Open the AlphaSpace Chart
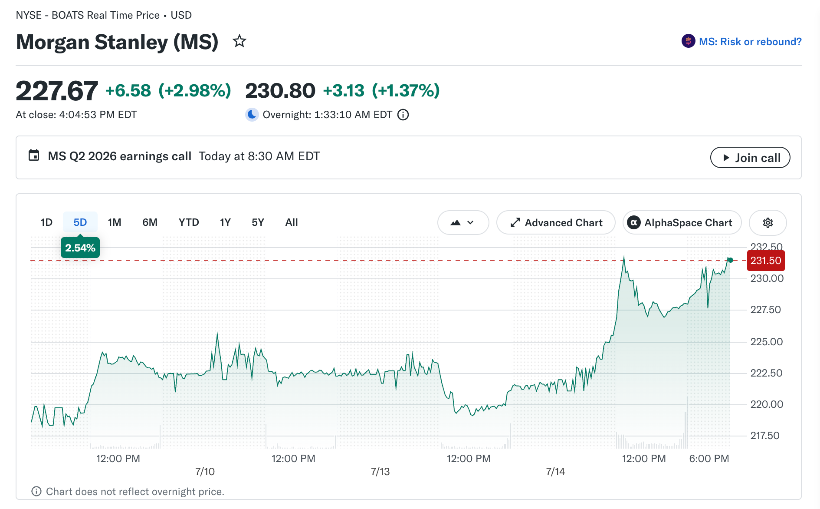 (x=682, y=223)
